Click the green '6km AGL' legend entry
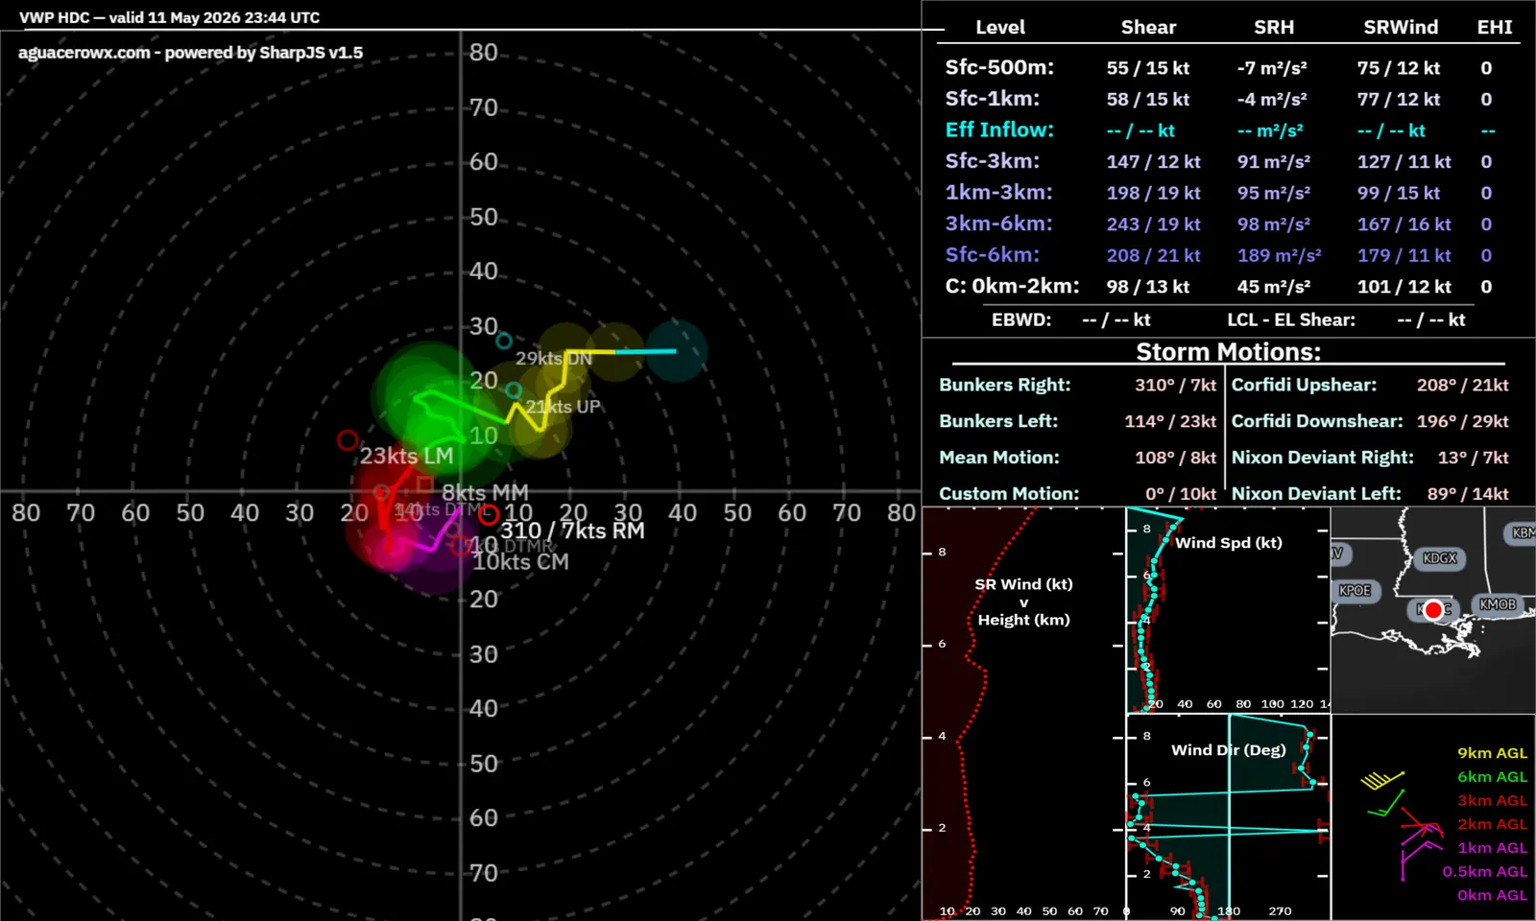1536x921 pixels. (x=1492, y=777)
